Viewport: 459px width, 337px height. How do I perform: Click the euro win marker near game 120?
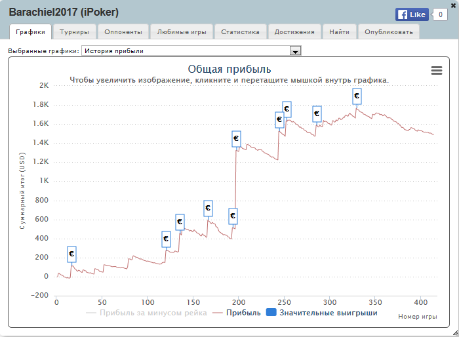coord(166,239)
